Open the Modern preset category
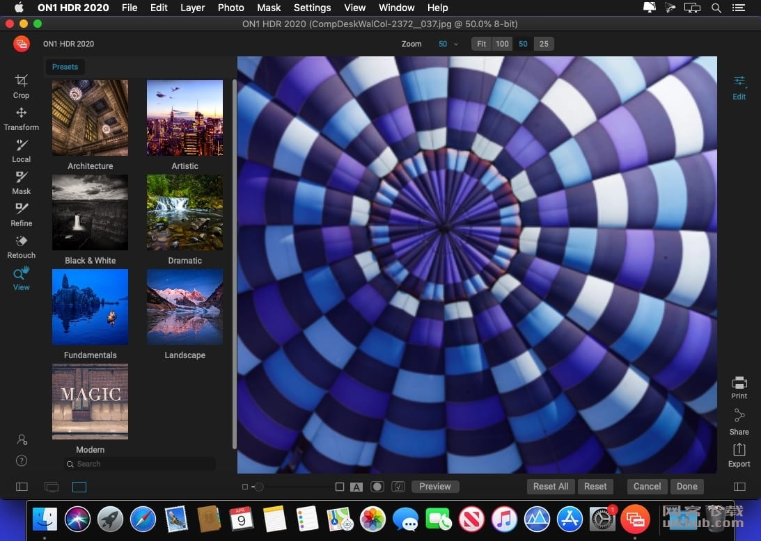 point(91,409)
